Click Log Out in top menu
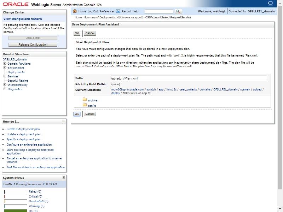Viewport: 283px width, 212px height. [x=93, y=11]
